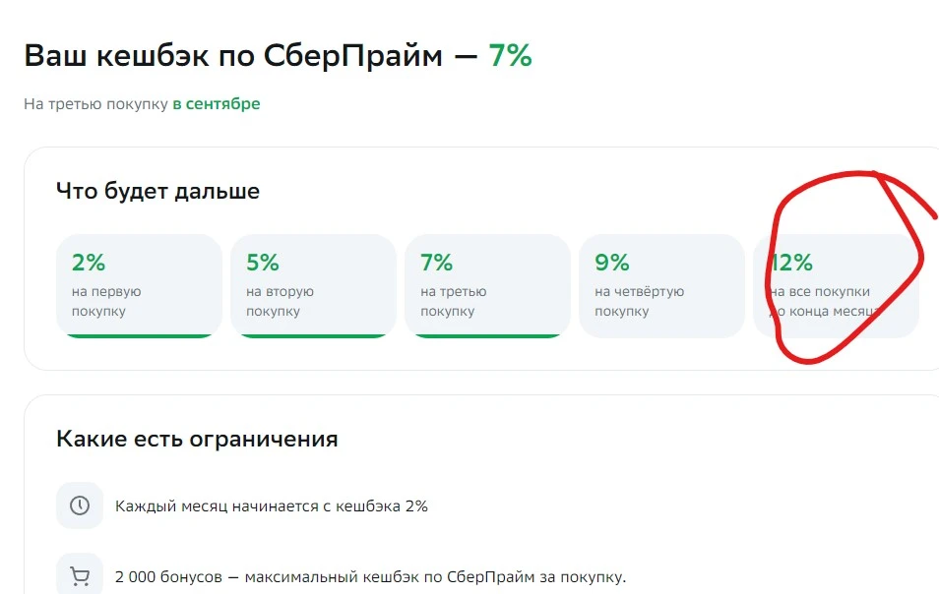
Task: Click the clock icon beside monthly cashback rule
Action: tap(80, 505)
